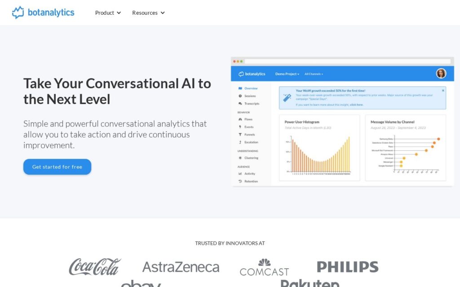
Task: Select the Flows icon under Behavior
Action: [x=240, y=119]
